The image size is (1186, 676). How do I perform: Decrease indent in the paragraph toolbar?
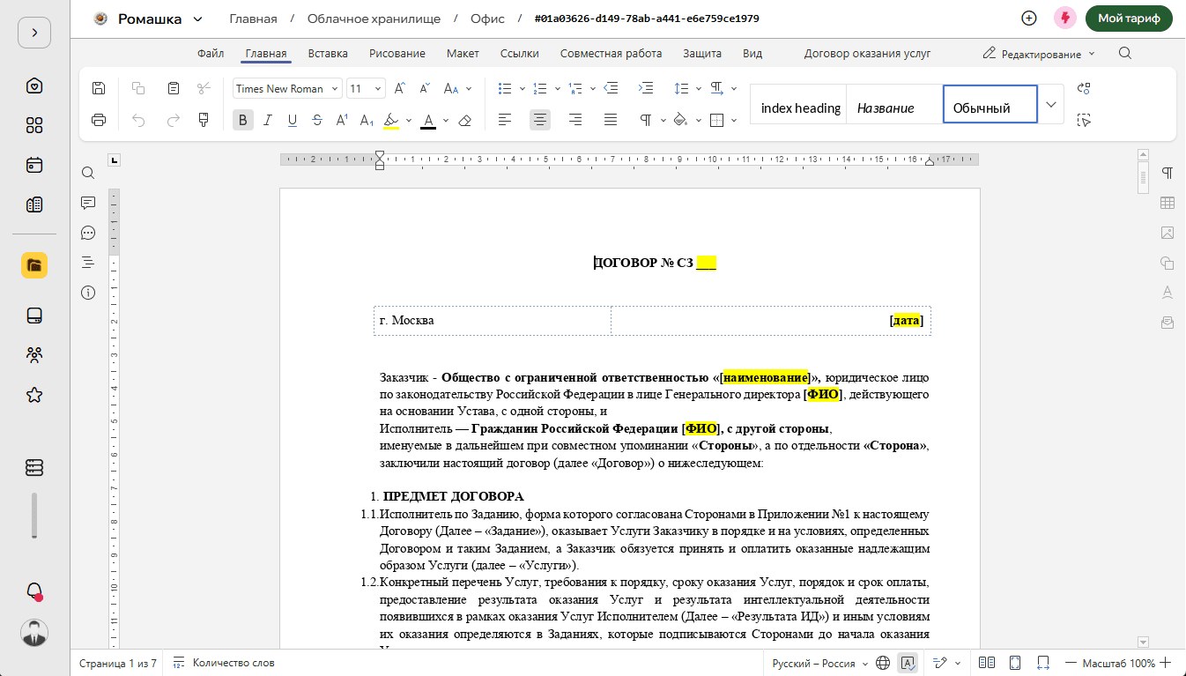[612, 88]
